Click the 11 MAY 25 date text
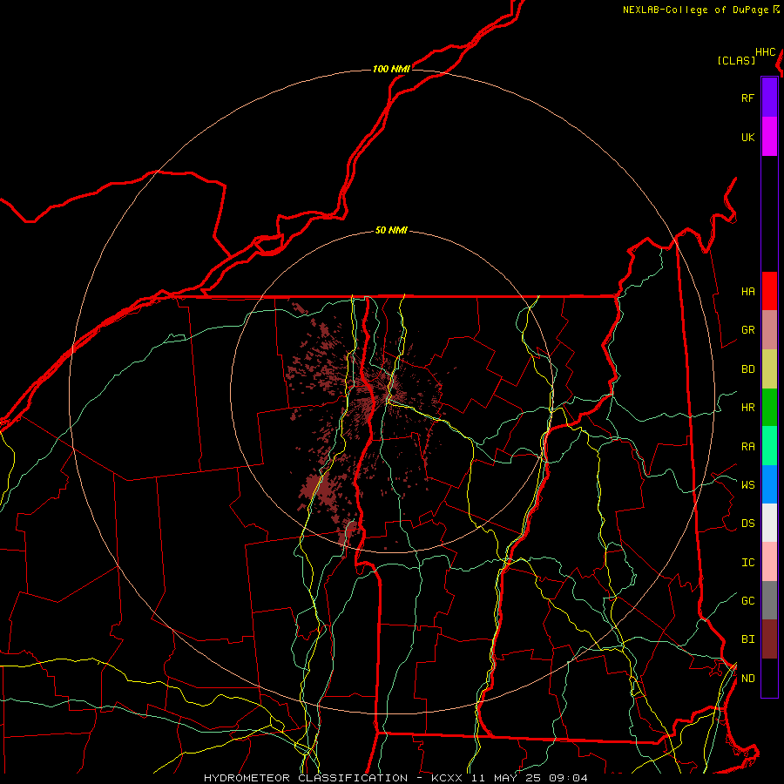 click(505, 778)
